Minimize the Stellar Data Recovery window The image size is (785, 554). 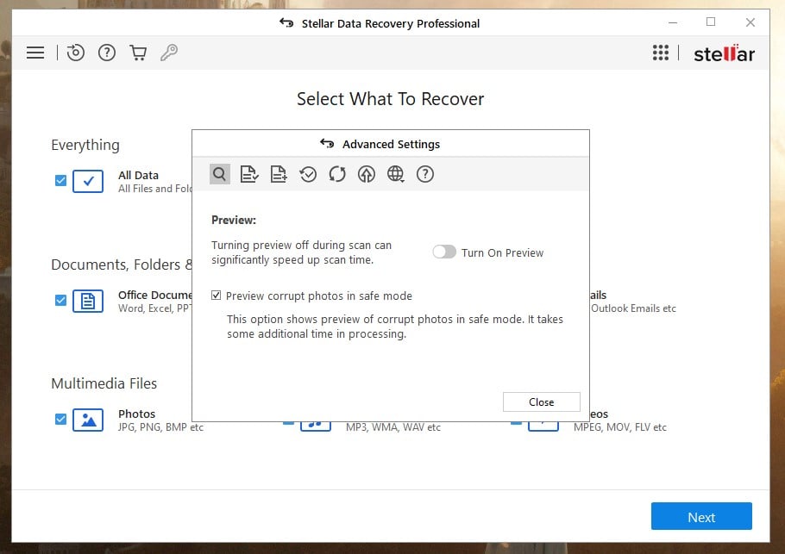pos(673,22)
